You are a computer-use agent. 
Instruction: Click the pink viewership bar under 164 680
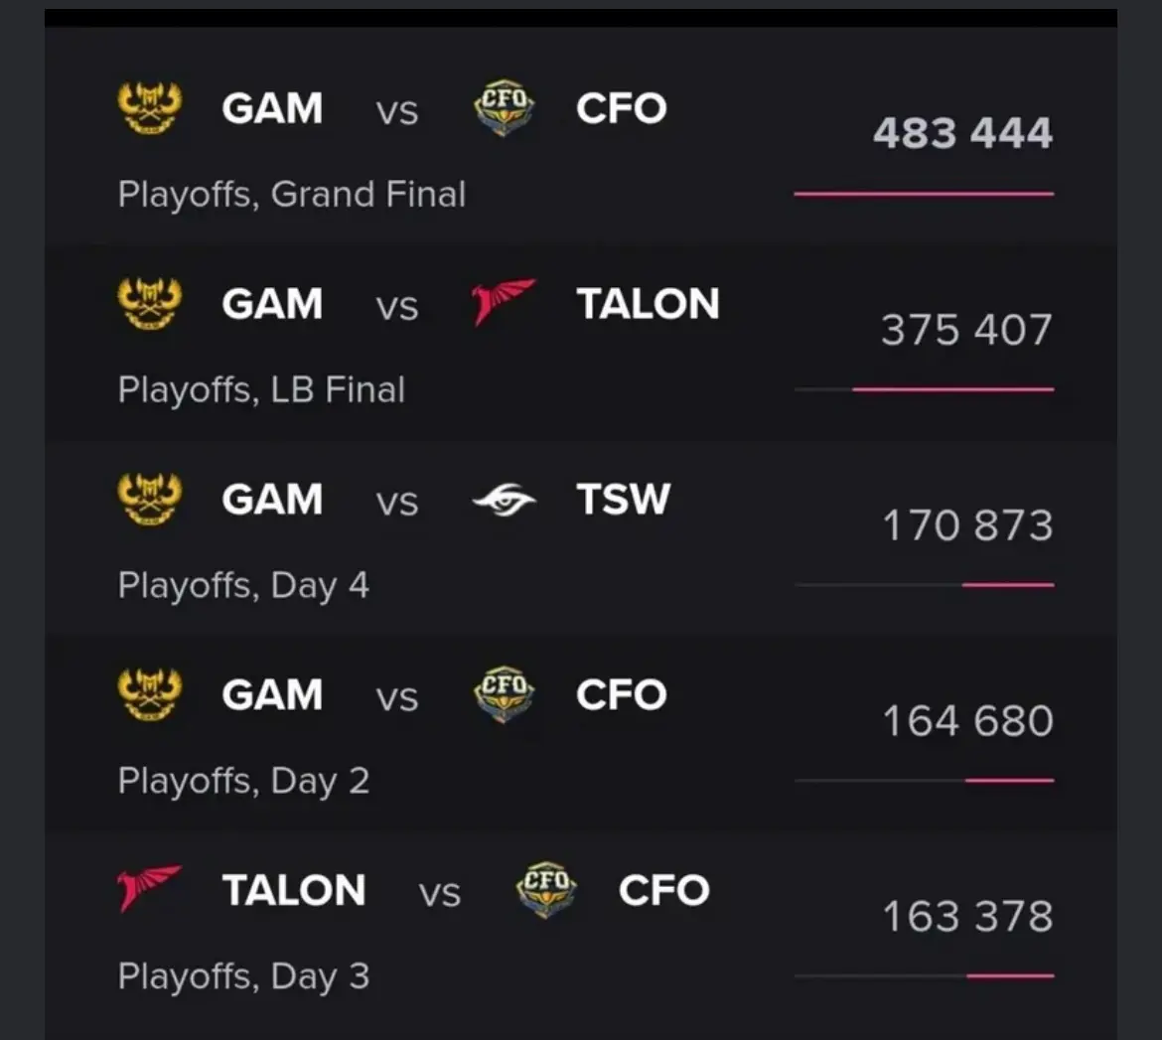(1009, 781)
